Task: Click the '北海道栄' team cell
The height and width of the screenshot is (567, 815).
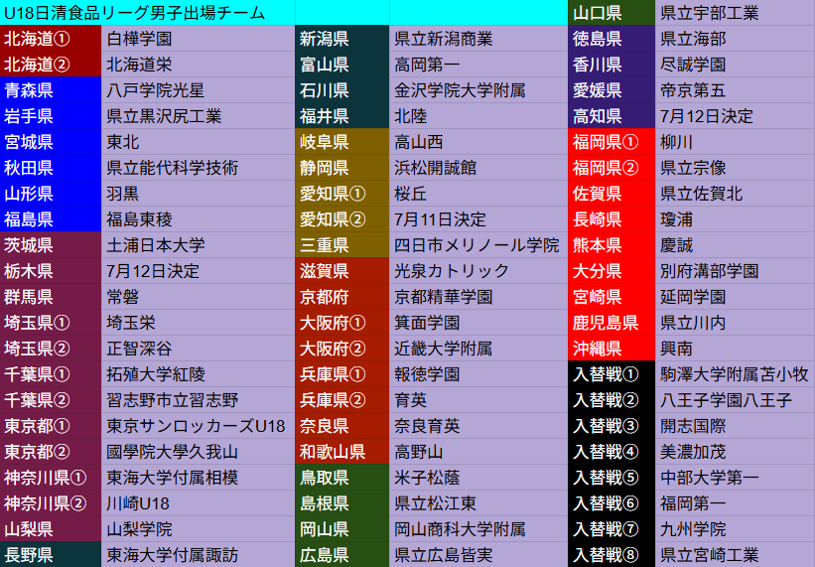Action: point(198,65)
